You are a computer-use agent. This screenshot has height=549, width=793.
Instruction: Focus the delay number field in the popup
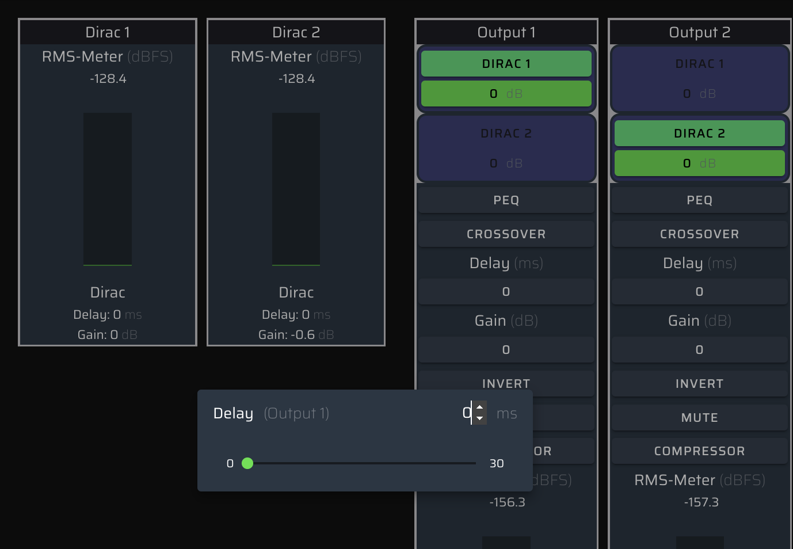(467, 413)
